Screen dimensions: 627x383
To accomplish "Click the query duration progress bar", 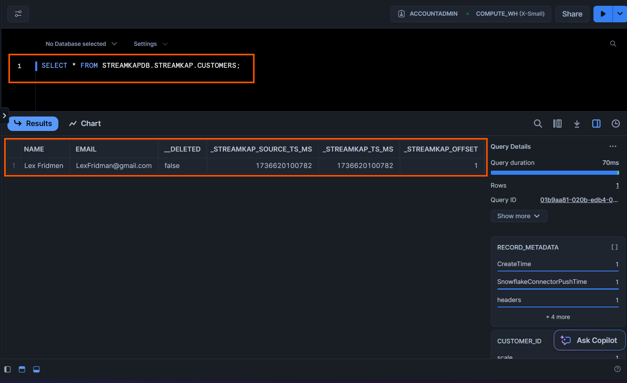I will (555, 173).
